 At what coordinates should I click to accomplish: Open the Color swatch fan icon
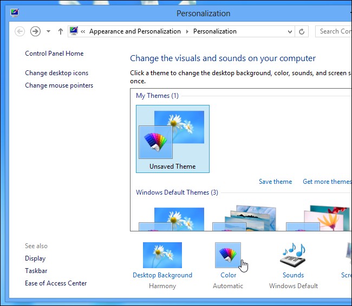[x=228, y=255]
